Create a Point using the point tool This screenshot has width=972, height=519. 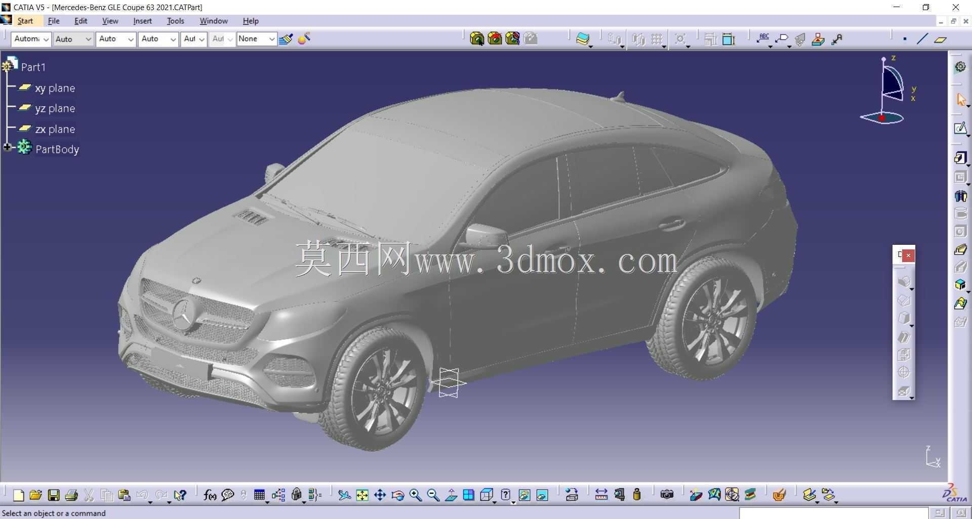905,39
